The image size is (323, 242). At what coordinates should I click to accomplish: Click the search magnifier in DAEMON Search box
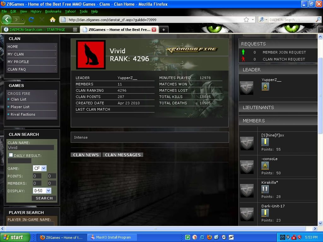pos(318,20)
